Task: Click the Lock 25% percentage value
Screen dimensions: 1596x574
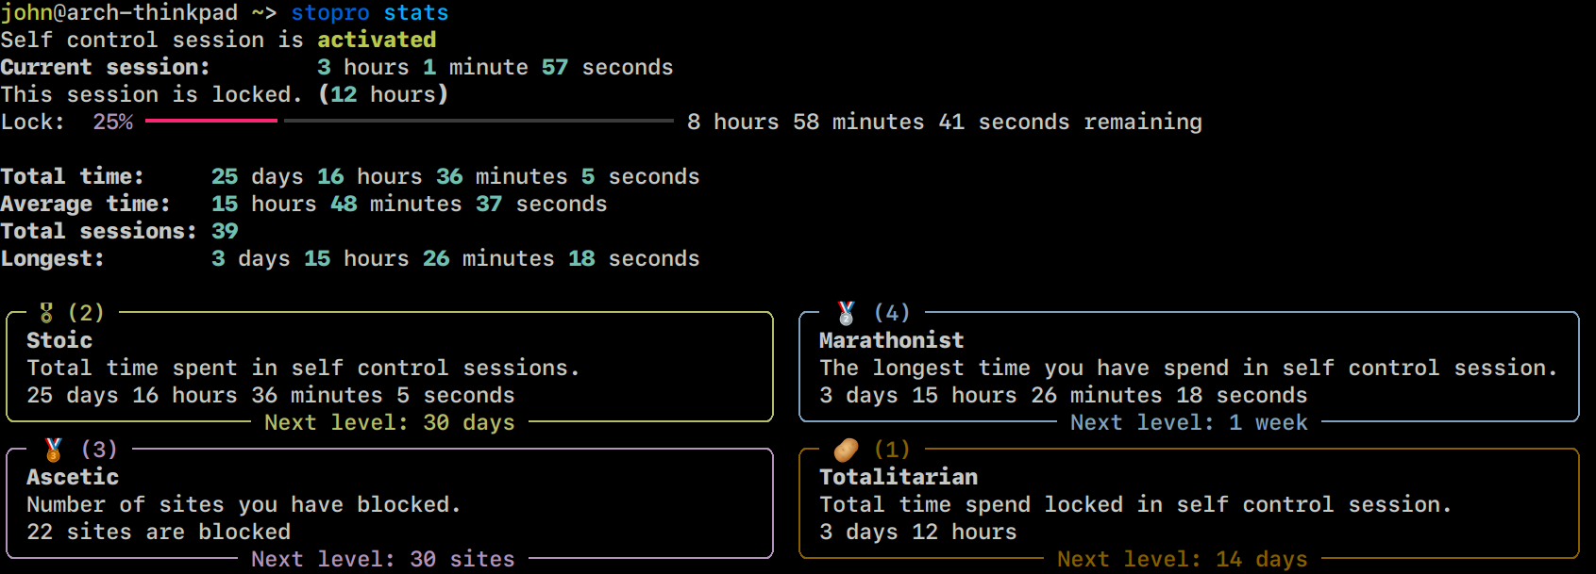Action: (x=112, y=122)
